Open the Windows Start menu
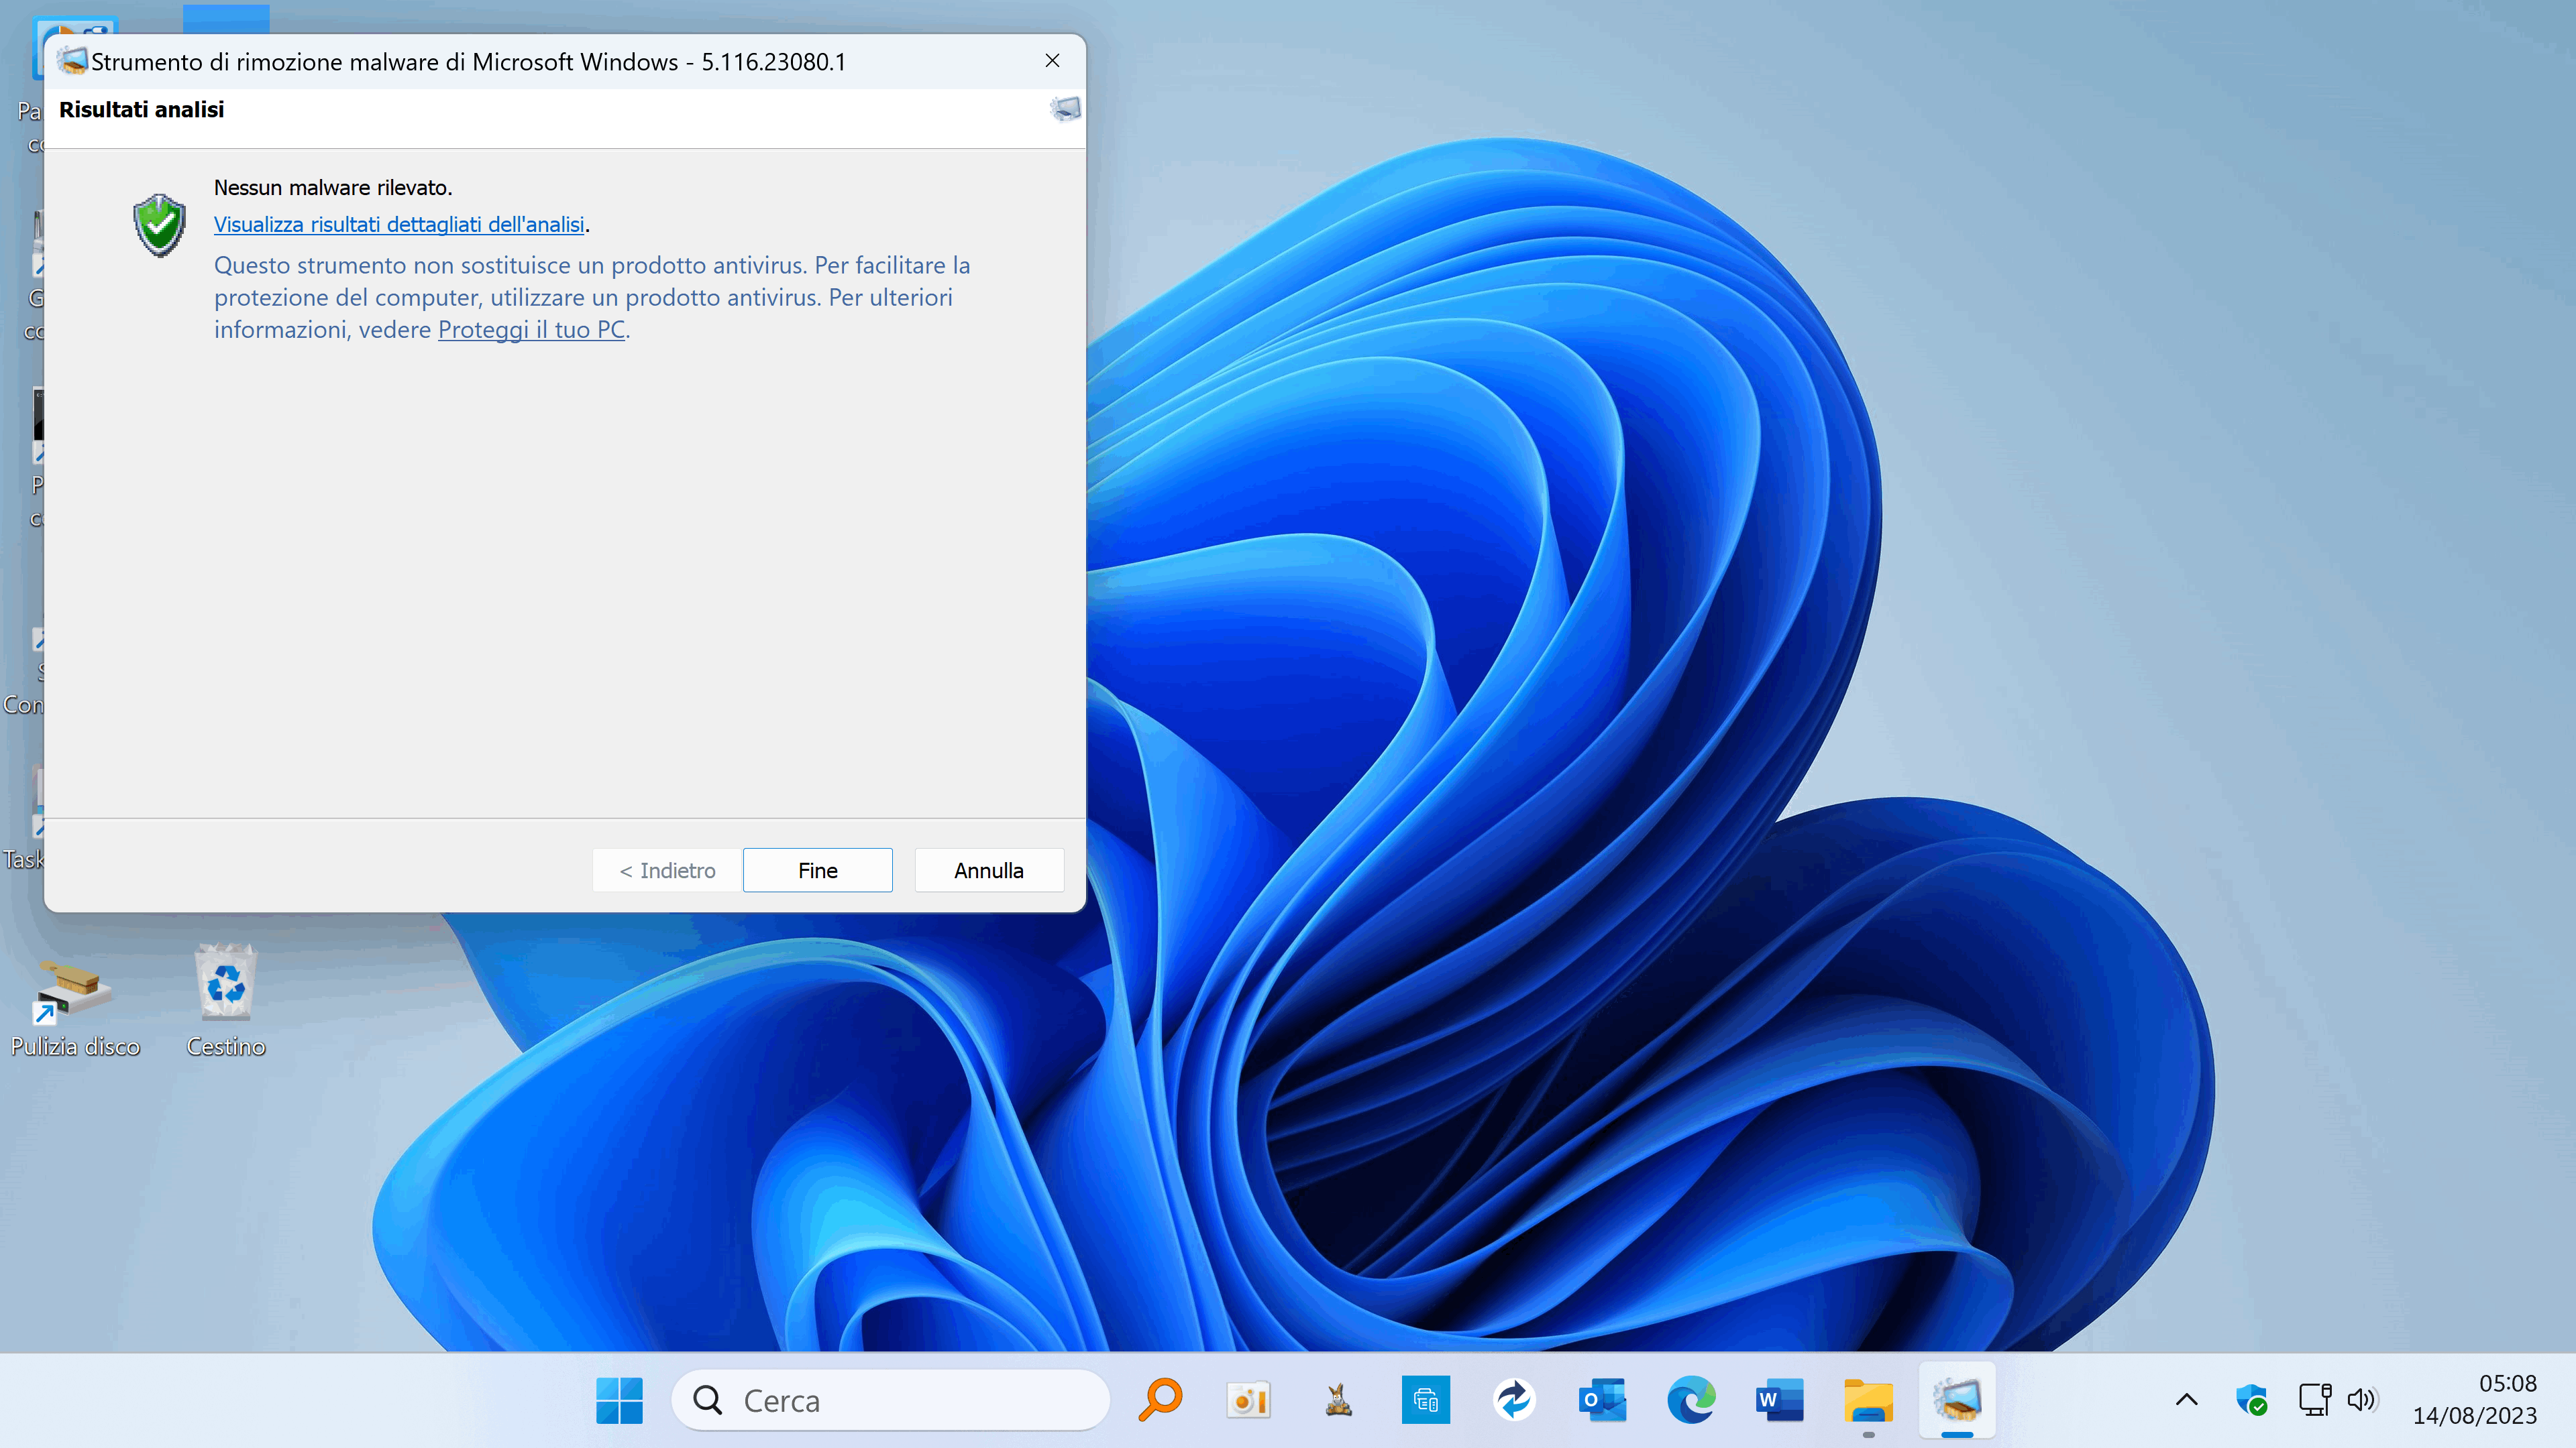 (x=619, y=1400)
